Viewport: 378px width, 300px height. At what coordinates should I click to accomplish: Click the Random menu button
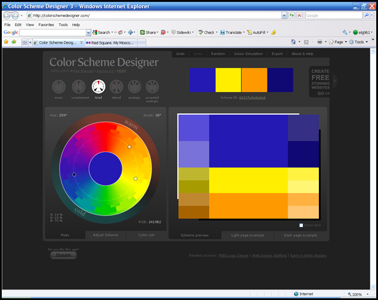point(218,54)
